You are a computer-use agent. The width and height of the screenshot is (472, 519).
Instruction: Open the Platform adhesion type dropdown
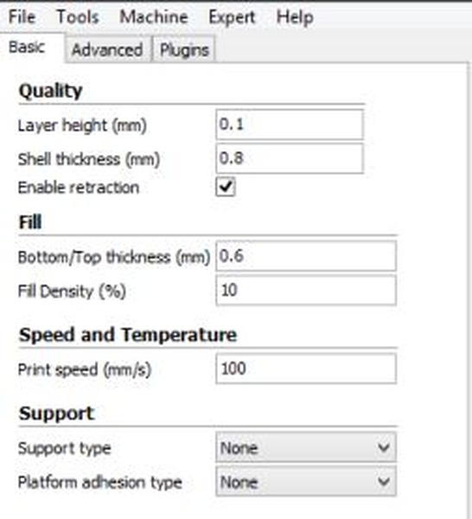(x=306, y=481)
